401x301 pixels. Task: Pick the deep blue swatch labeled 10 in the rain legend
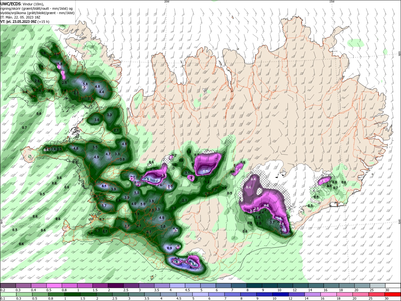point(280,294)
